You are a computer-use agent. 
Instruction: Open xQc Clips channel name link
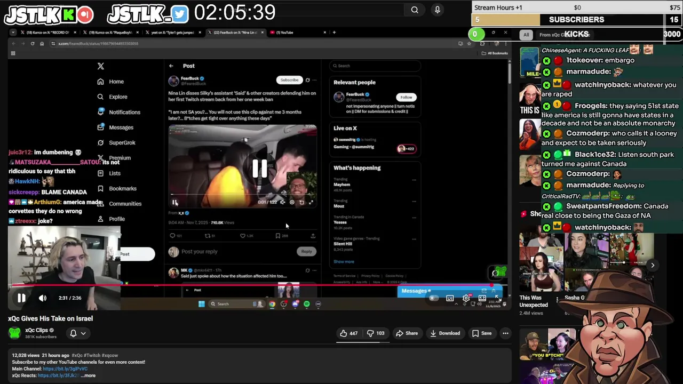36,330
